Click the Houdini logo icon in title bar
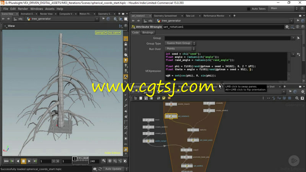 (2, 3)
